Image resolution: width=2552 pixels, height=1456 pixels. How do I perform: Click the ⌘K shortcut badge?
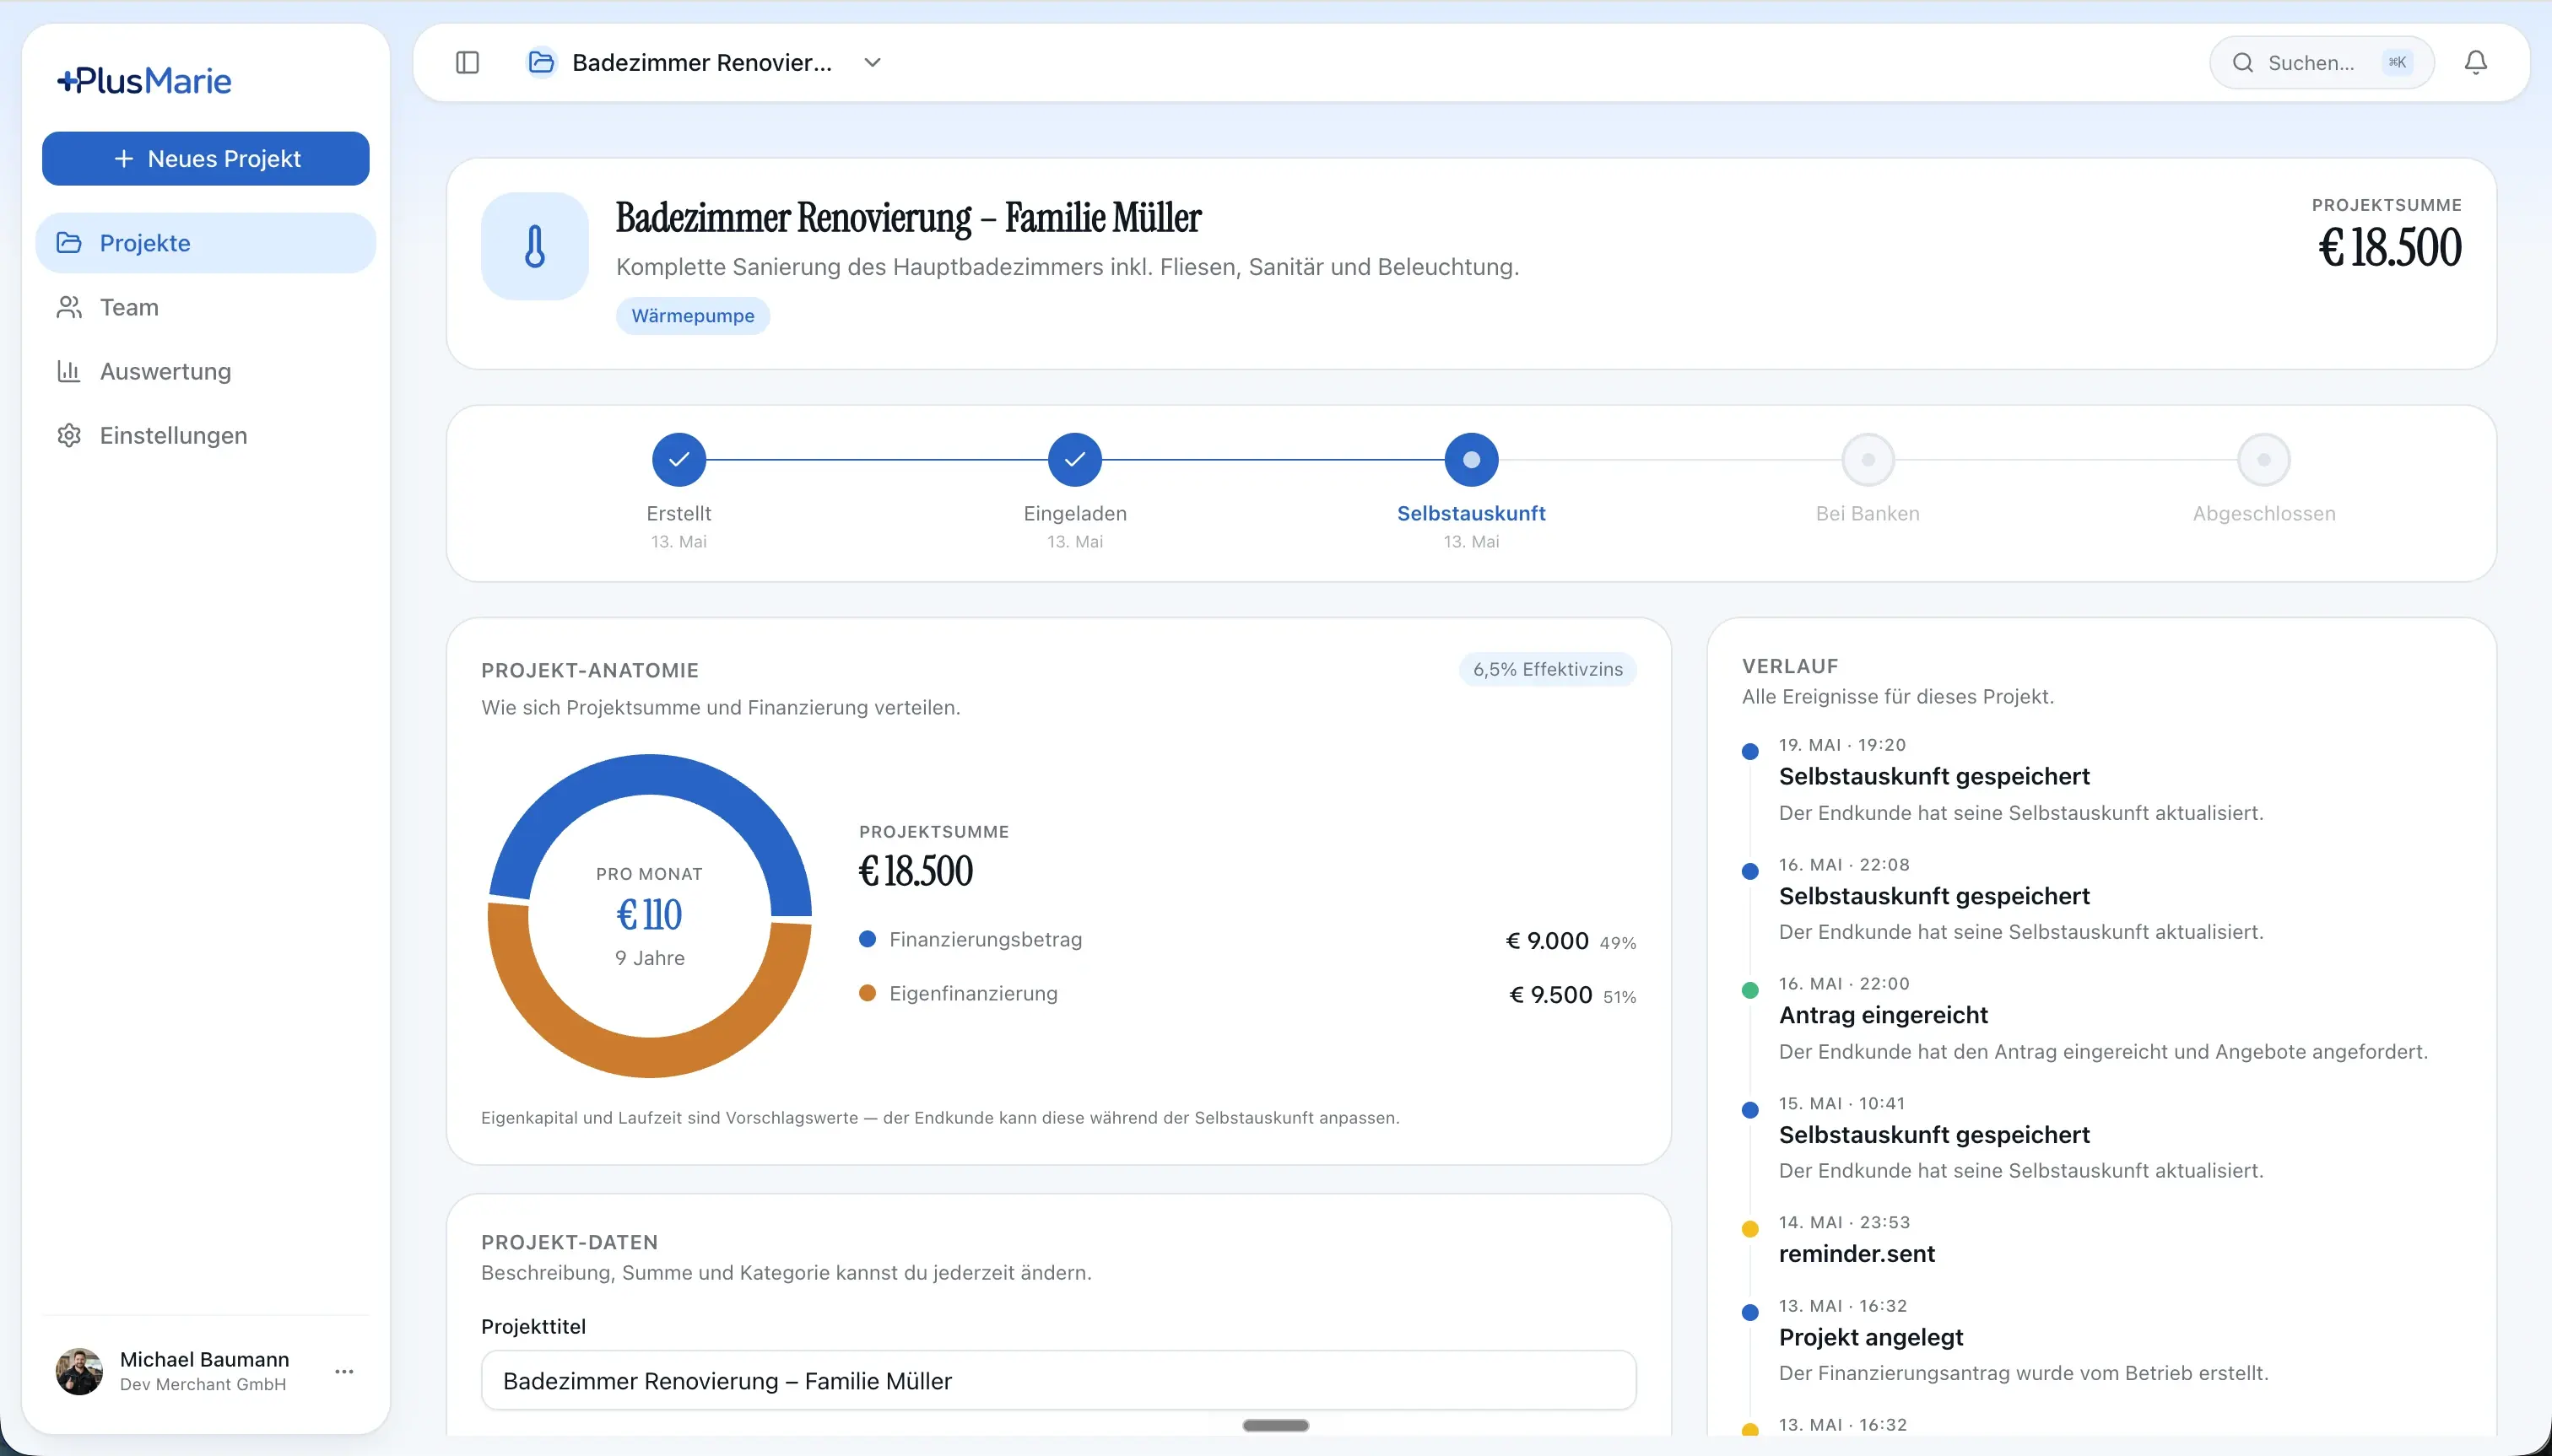[x=2397, y=62]
